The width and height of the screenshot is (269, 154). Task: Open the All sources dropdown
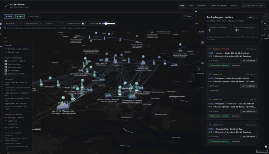point(13,23)
